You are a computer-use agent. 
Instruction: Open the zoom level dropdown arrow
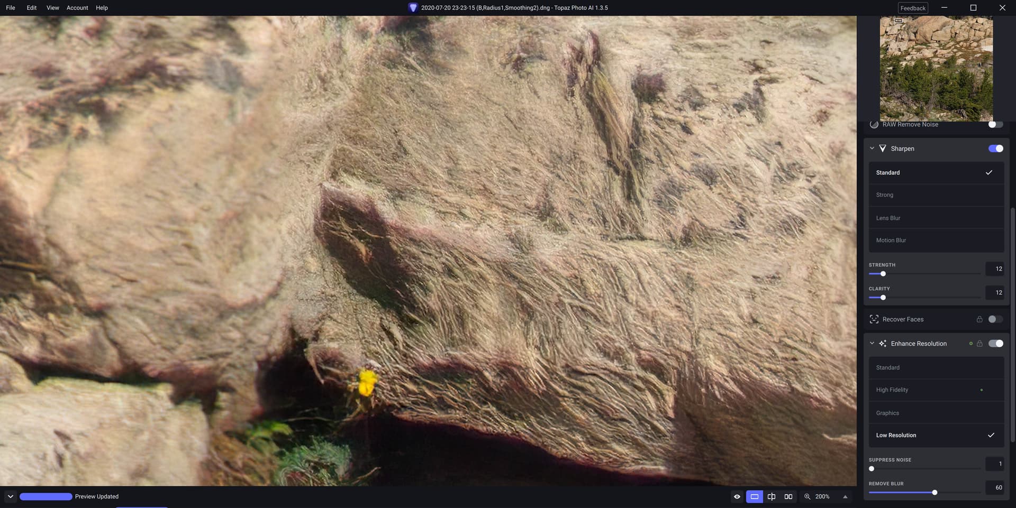pos(845,496)
